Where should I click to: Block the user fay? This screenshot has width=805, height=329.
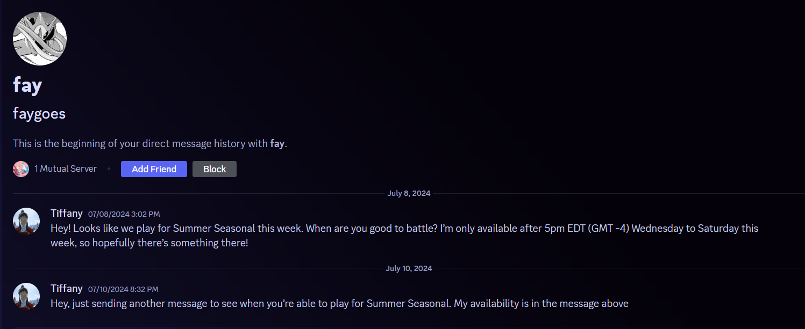click(x=215, y=169)
